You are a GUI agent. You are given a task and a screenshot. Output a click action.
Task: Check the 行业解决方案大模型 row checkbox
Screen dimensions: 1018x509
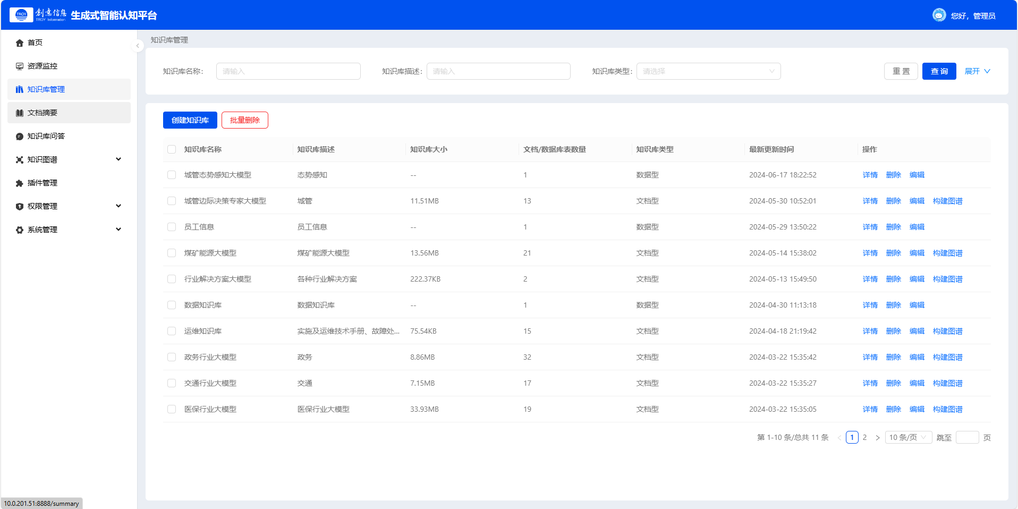pos(172,279)
